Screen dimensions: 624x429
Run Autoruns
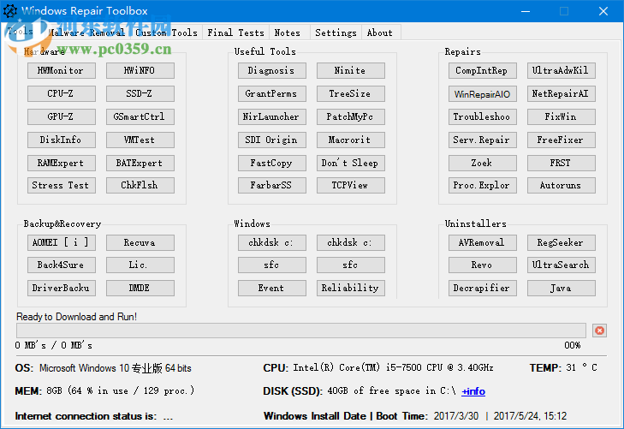tap(562, 185)
